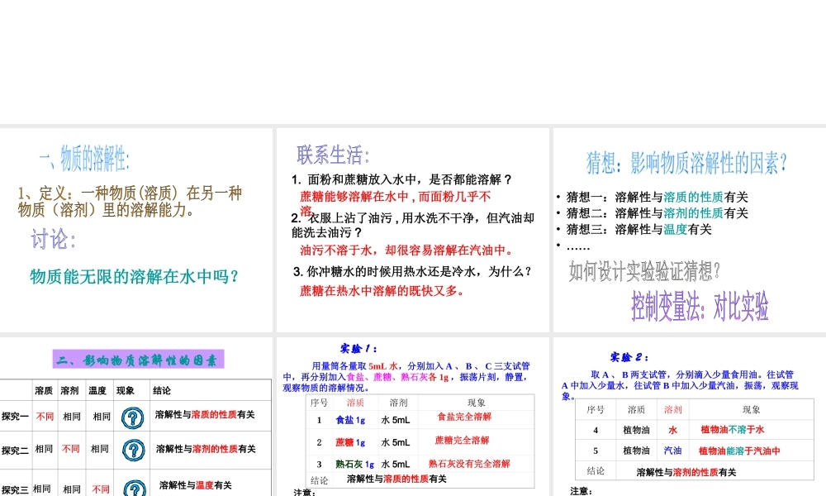The height and width of the screenshot is (496, 826).
Task: Click the question 物质能无限的溶解在水中吗?
Action: click(135, 276)
